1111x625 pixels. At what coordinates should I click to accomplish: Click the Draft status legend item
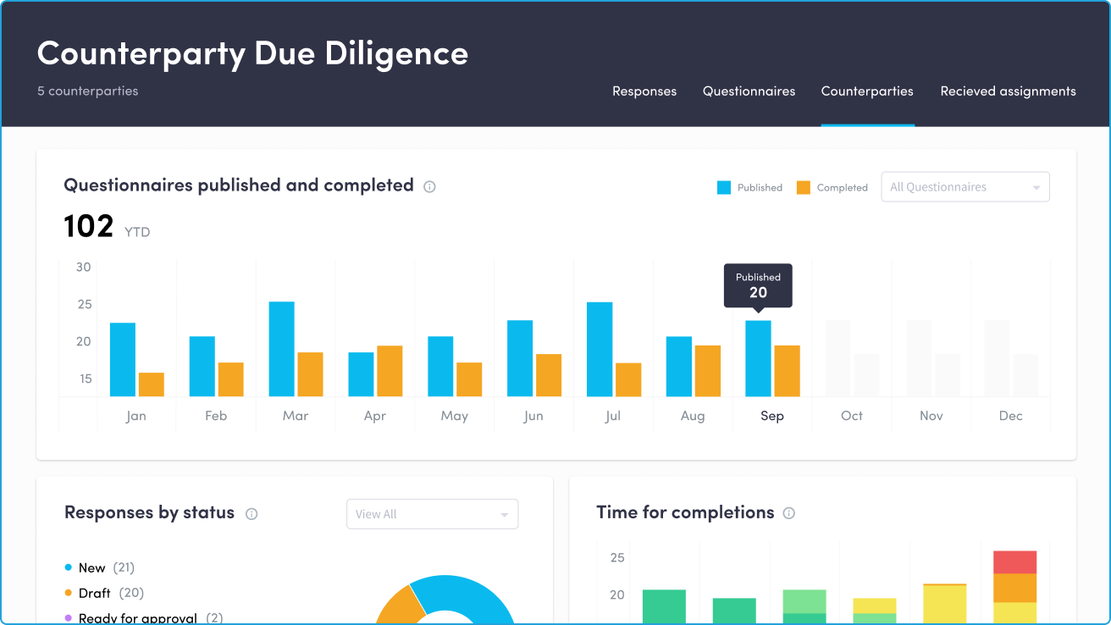point(95,594)
